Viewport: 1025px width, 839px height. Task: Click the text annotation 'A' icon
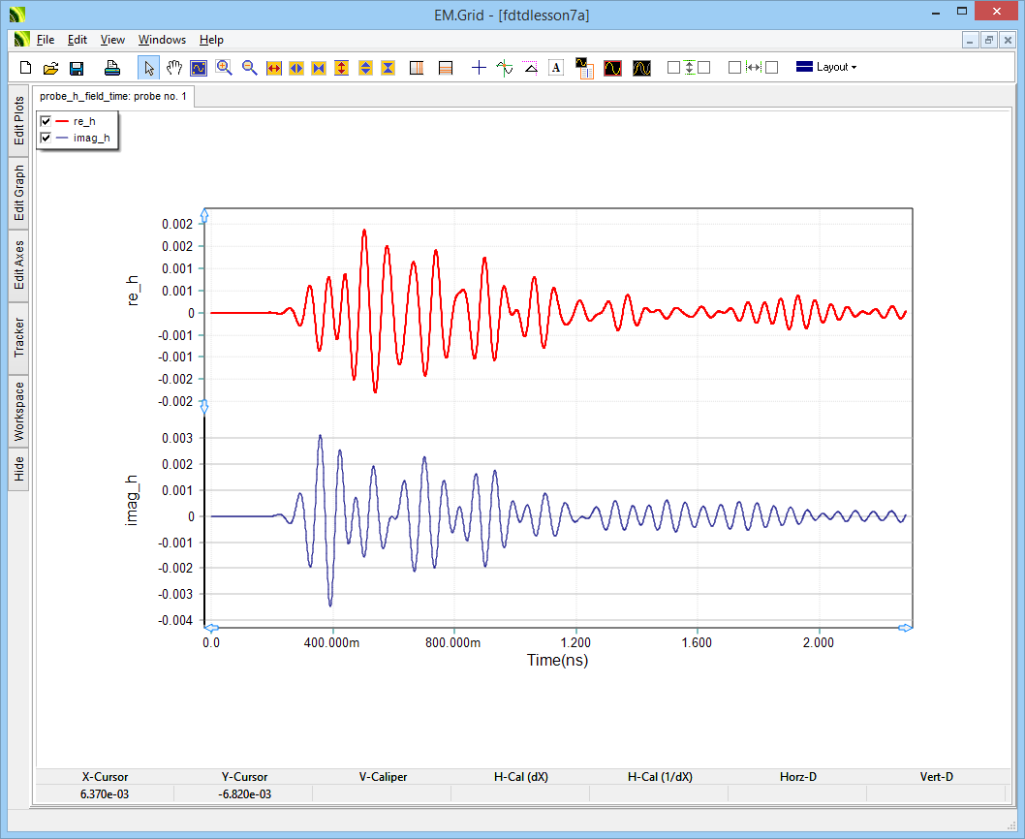coord(556,68)
